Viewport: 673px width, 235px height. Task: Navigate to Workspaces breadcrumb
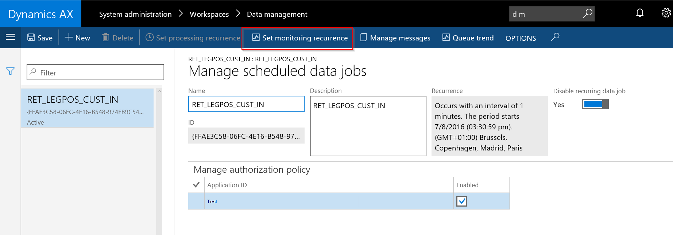pos(209,14)
